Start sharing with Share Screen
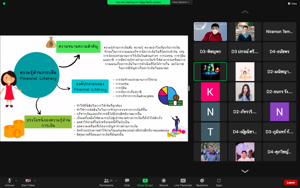Viewport: 300px width, 188px height. pos(145,182)
